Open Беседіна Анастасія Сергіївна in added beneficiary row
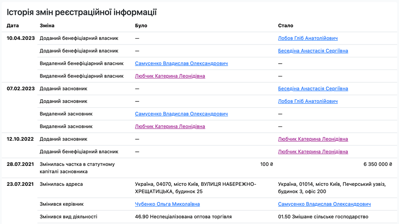Screen dimensions: 399x224 [313, 51]
